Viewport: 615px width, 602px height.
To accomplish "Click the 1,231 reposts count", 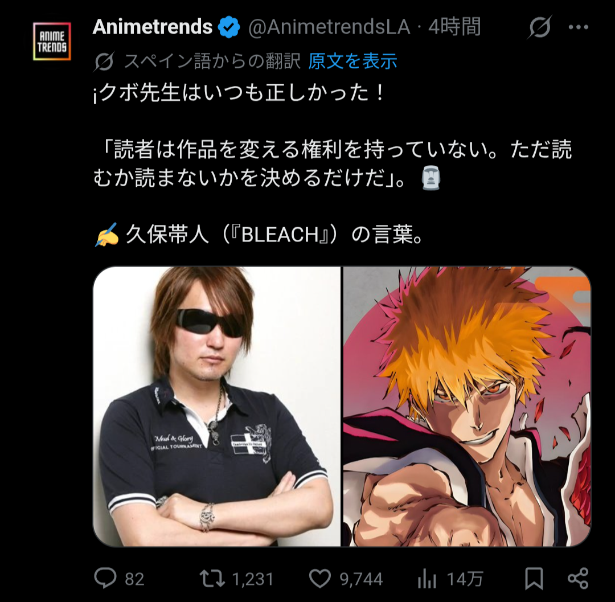I will click(x=253, y=579).
